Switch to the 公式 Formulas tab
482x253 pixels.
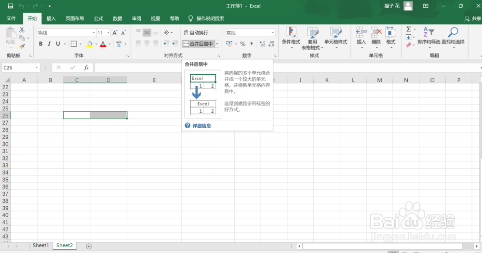click(98, 18)
